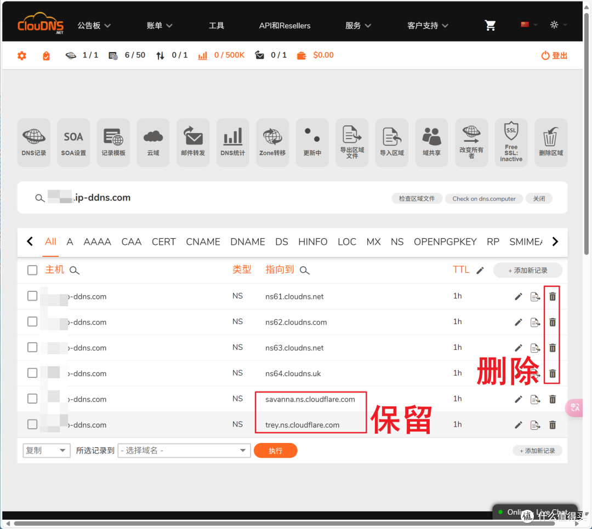Click the orange settings gear icon

(22, 56)
